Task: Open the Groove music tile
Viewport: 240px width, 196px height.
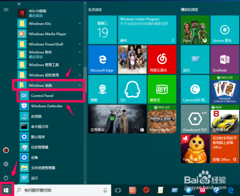Action: click(225, 30)
